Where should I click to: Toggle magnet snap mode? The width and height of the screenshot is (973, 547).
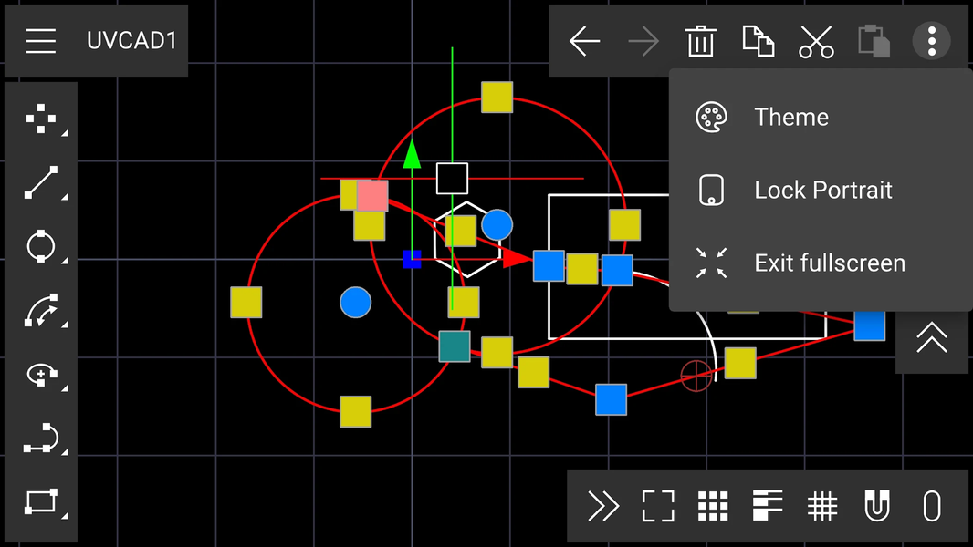pos(877,506)
